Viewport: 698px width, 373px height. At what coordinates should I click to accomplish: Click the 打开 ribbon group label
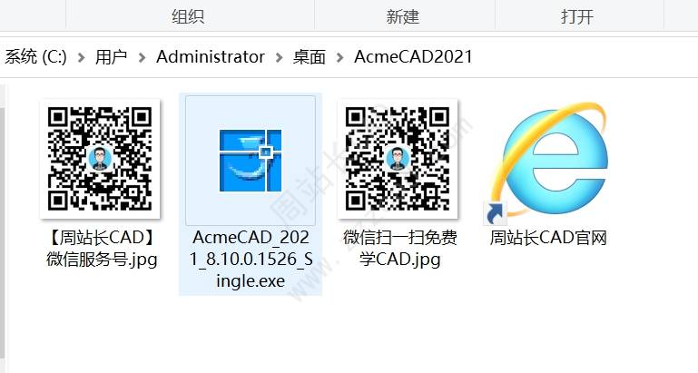click(x=577, y=16)
